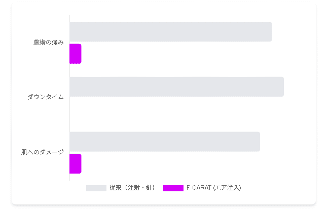Viewport: 329px width, 209px height.
Task: Click the magenta bar for 肌へのダメージ
Action: click(x=76, y=163)
